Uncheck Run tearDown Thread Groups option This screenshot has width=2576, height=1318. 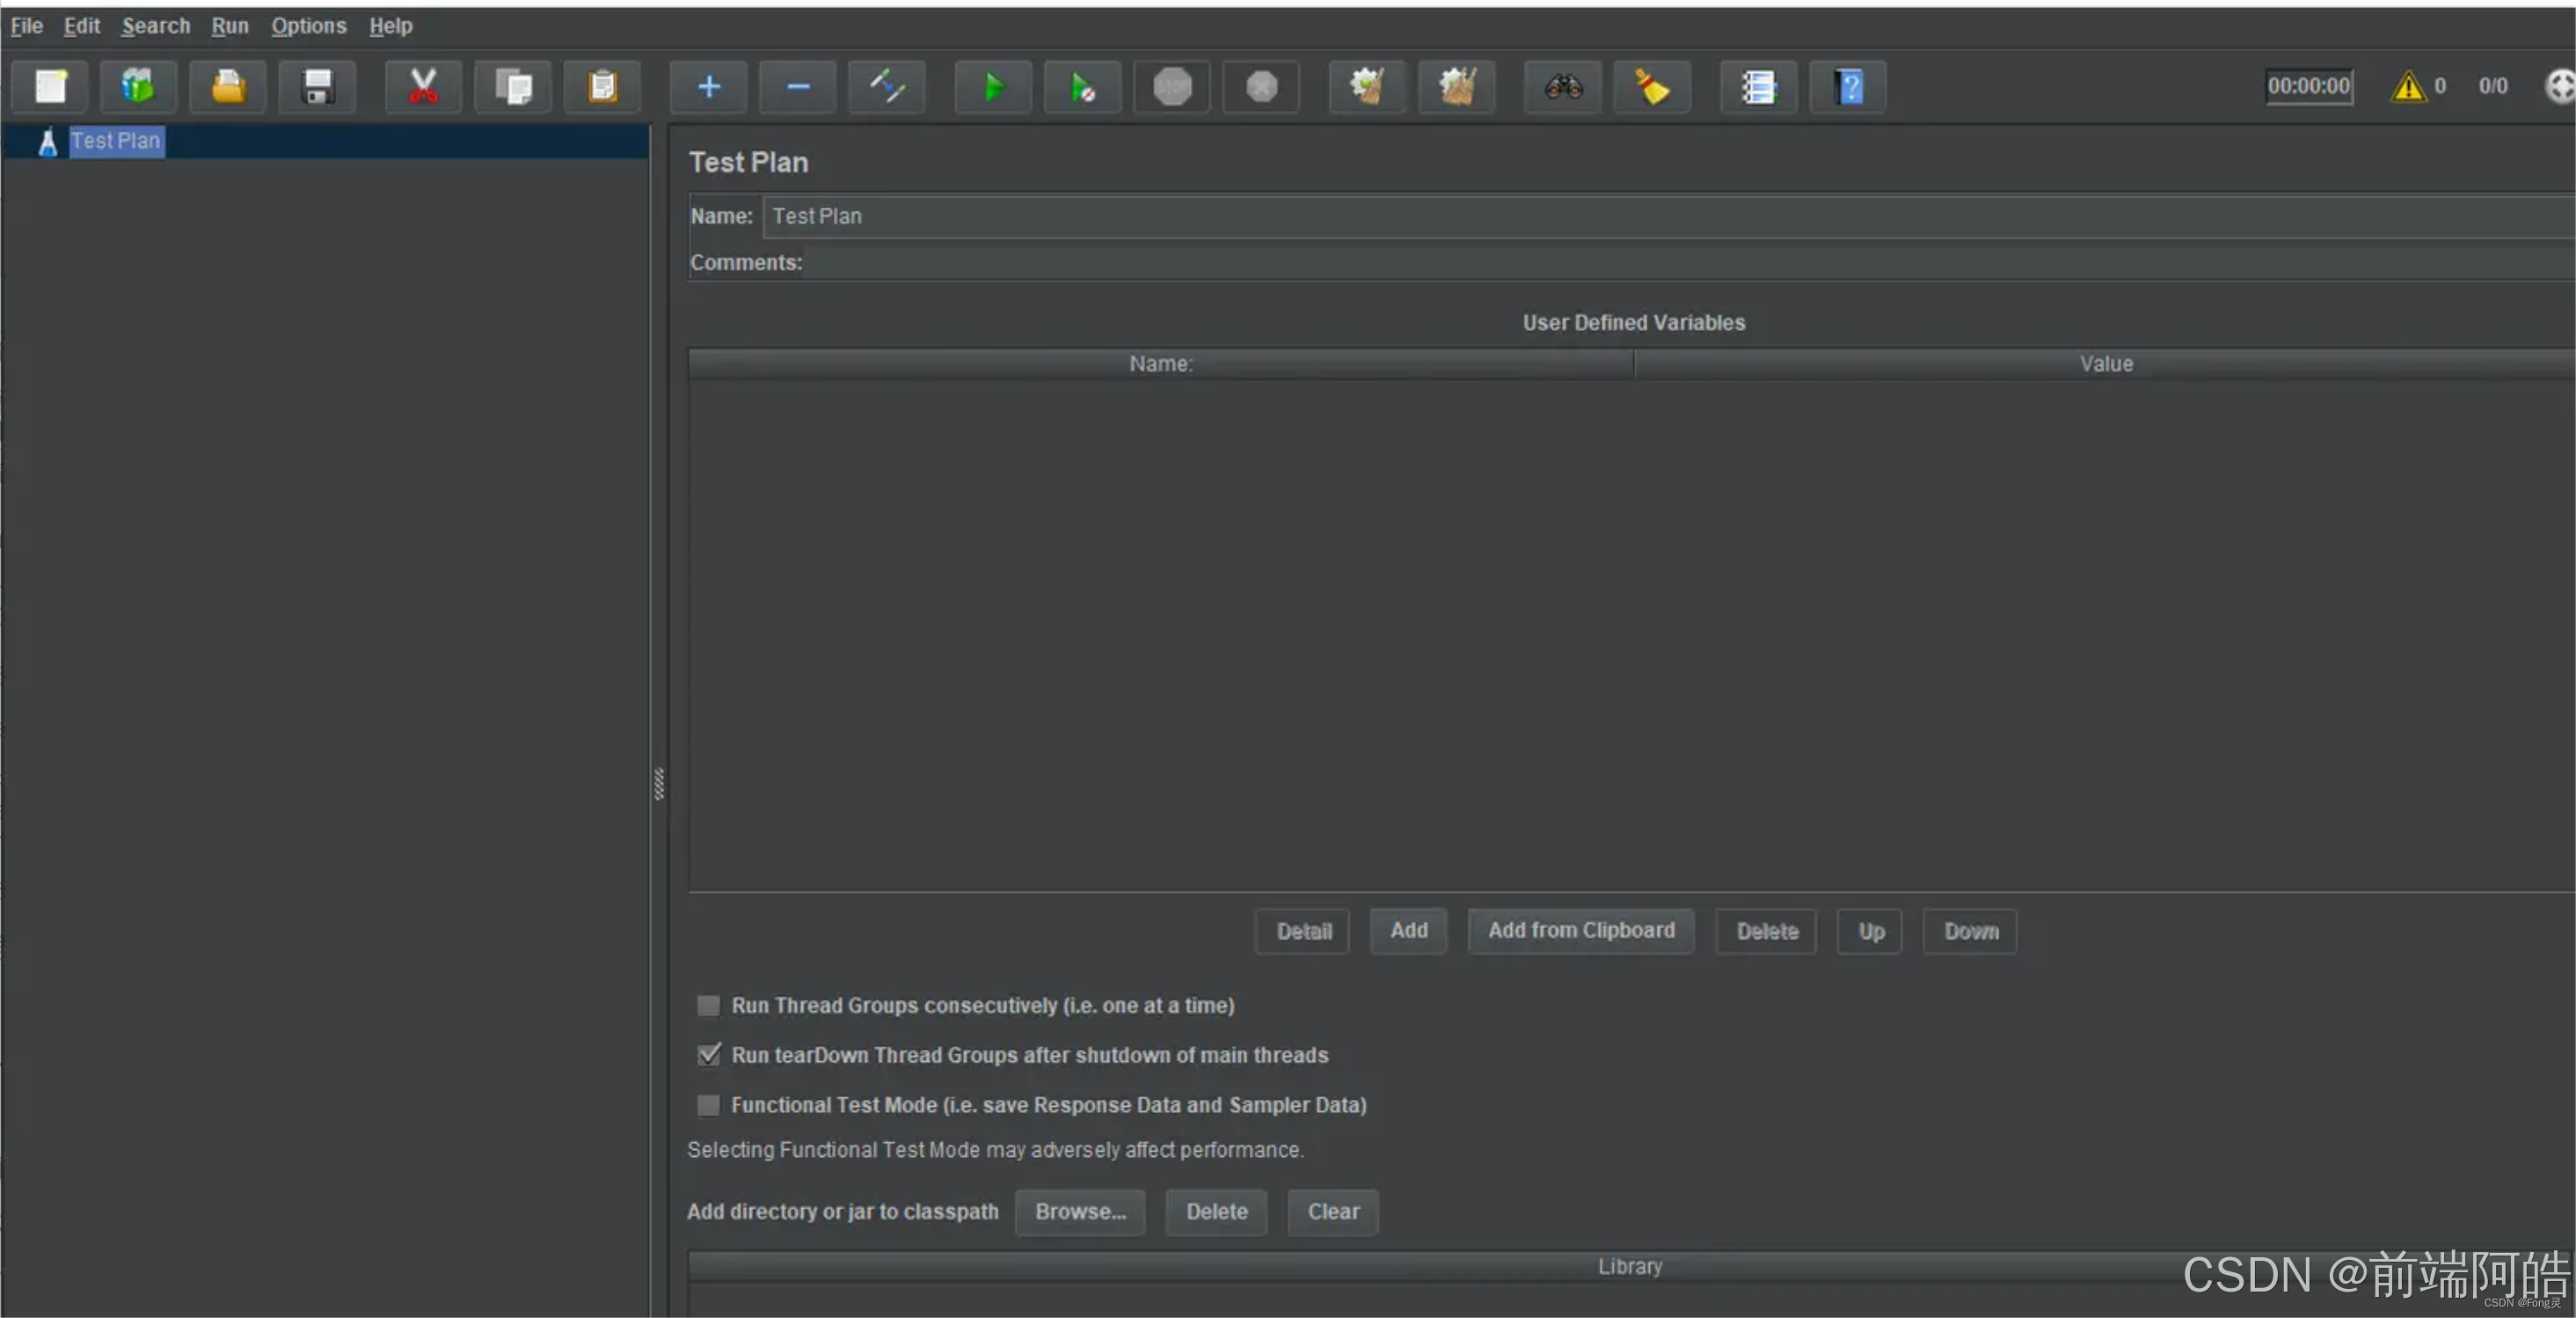point(708,1055)
